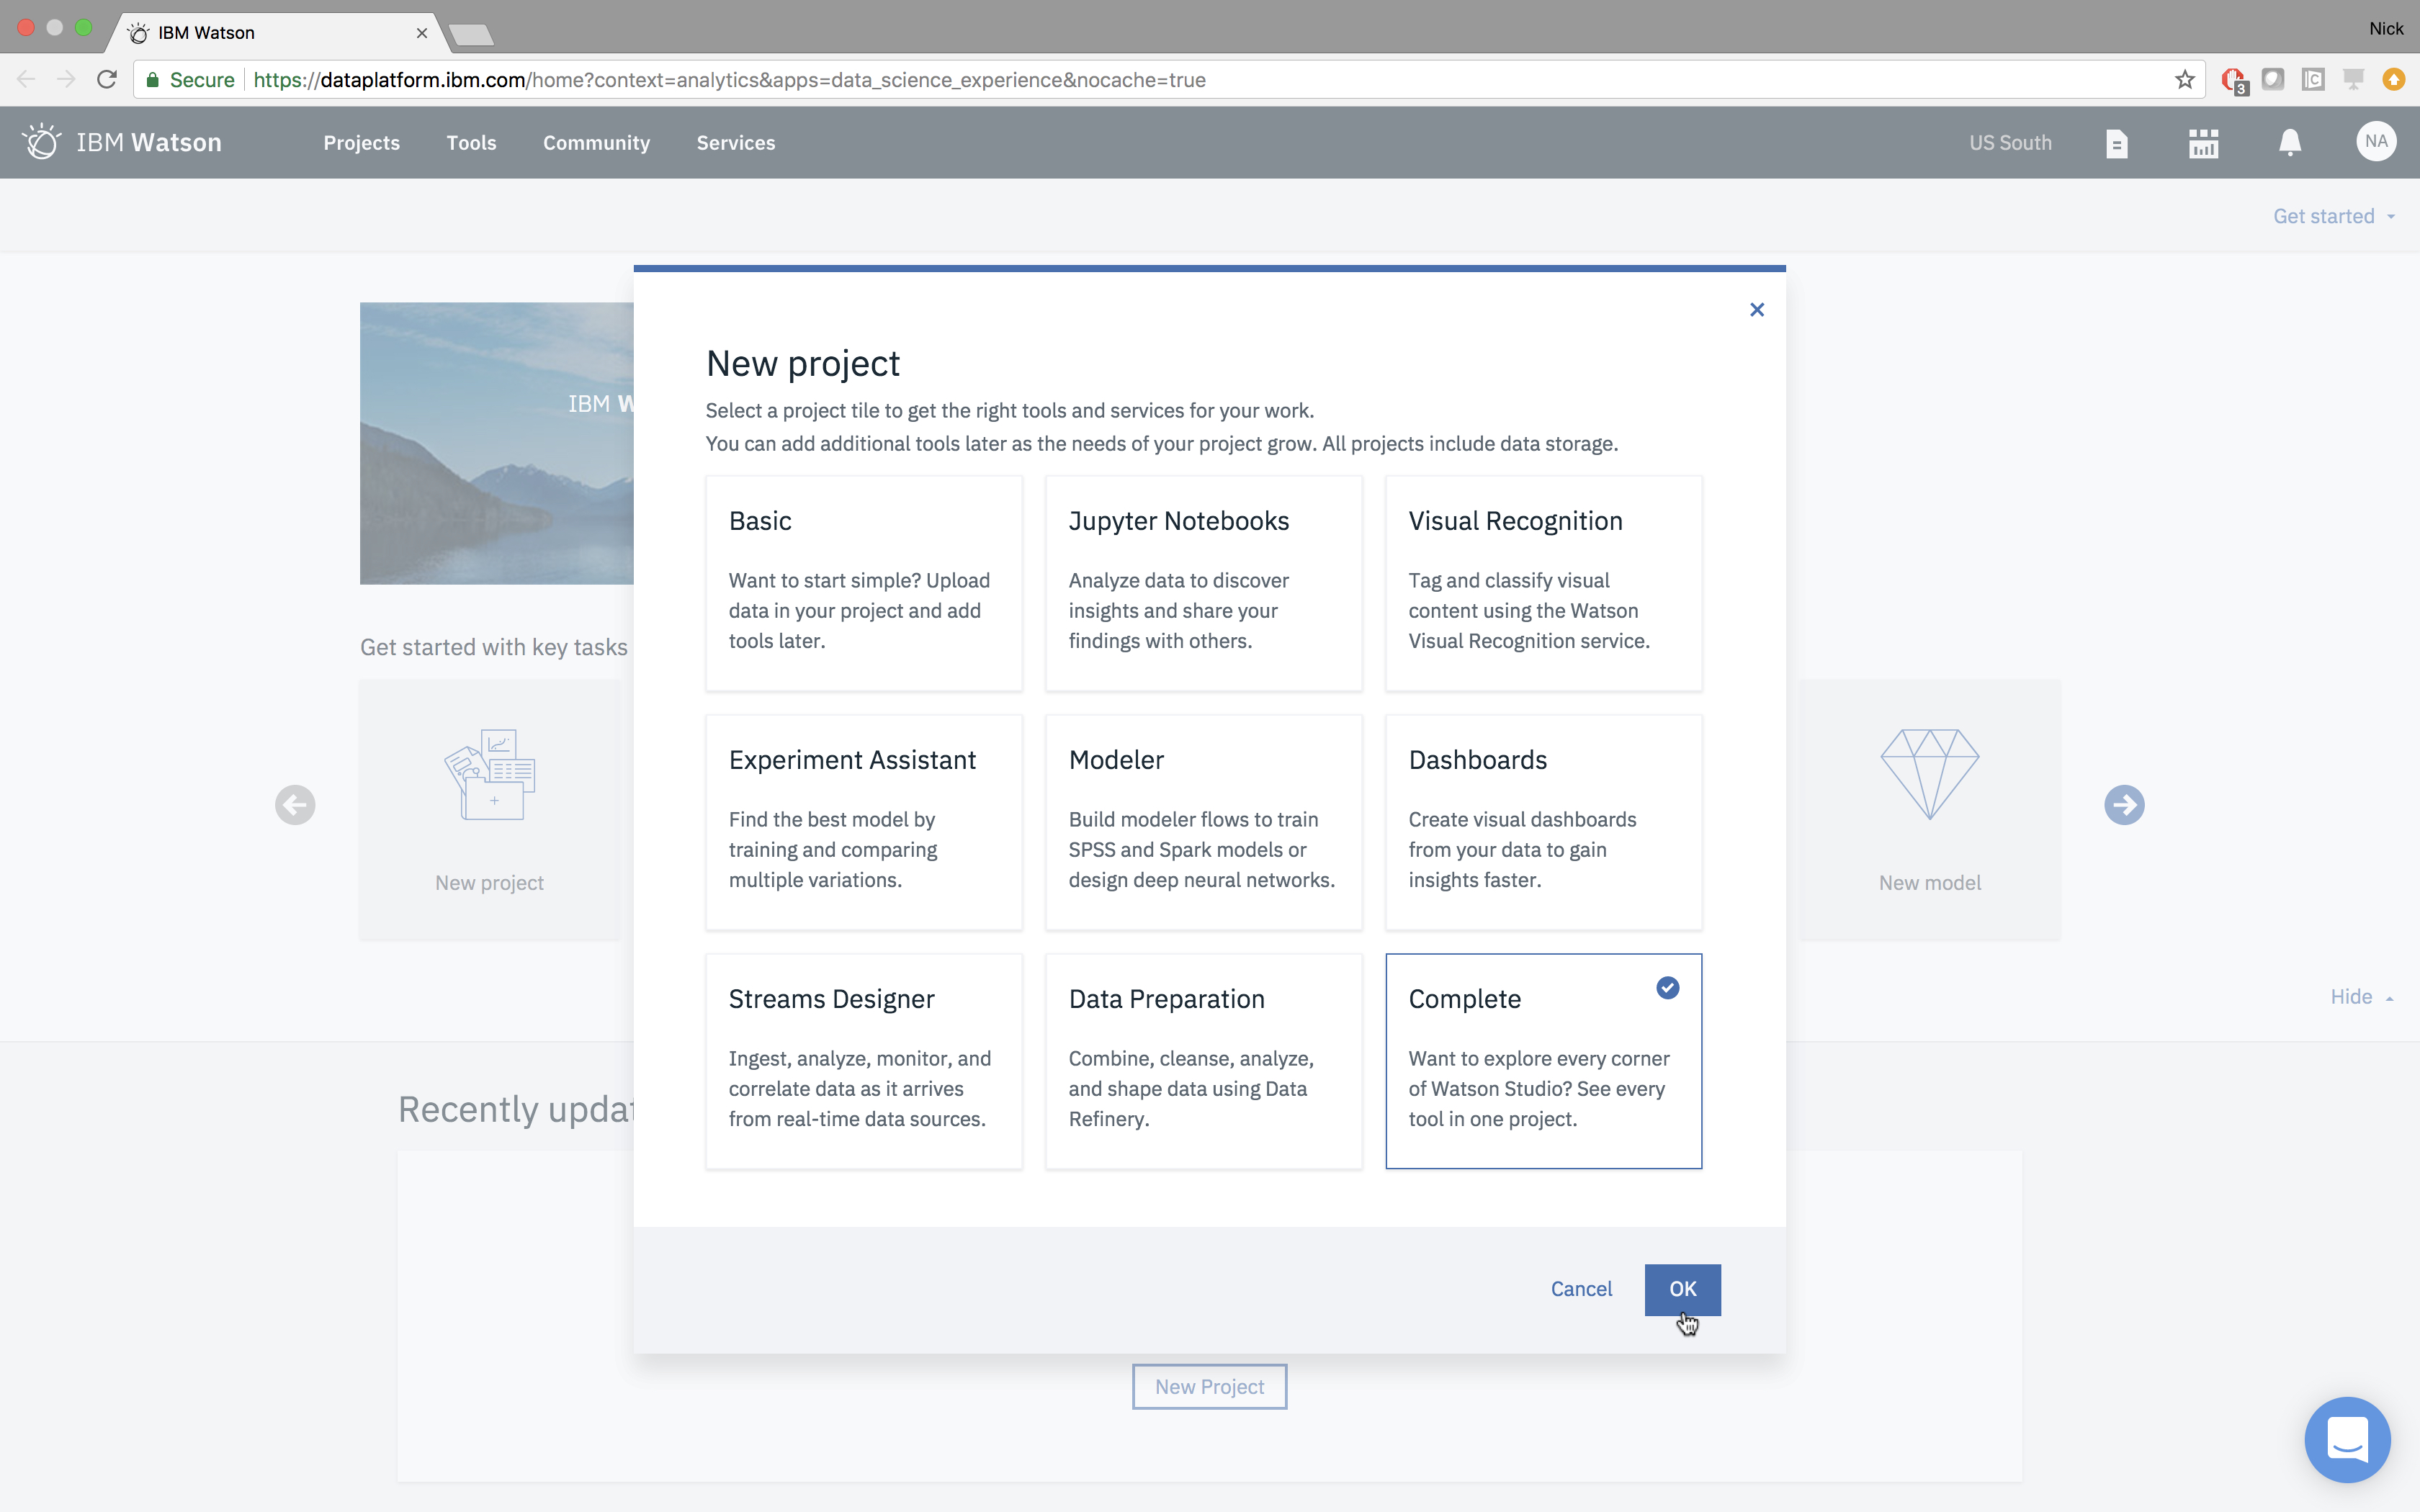
Task: Click the grid/apps switcher icon
Action: click(x=2202, y=141)
